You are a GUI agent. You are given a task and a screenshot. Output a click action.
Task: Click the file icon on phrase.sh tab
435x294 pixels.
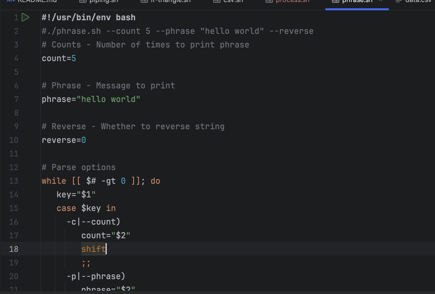click(335, 1)
